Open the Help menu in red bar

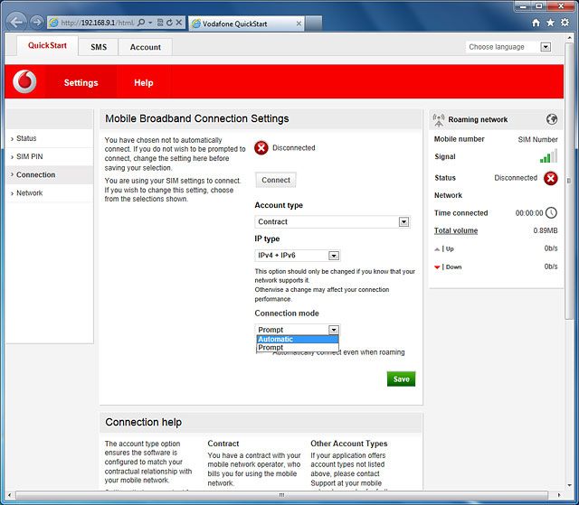click(143, 82)
